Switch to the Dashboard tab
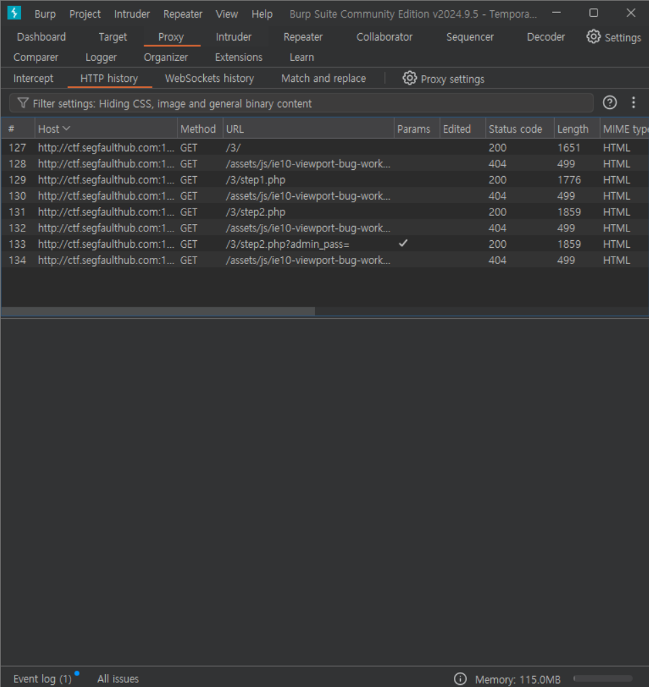 point(41,37)
